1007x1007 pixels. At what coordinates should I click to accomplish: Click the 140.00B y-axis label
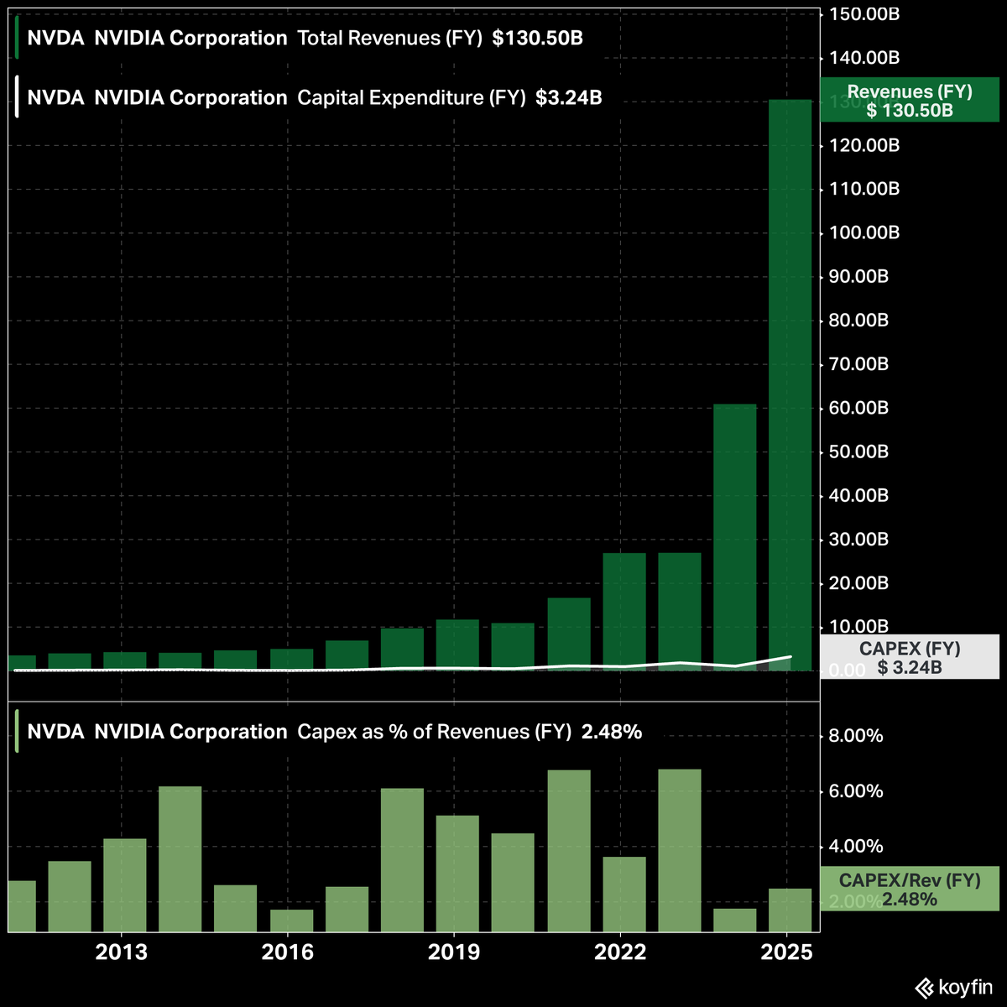(864, 59)
